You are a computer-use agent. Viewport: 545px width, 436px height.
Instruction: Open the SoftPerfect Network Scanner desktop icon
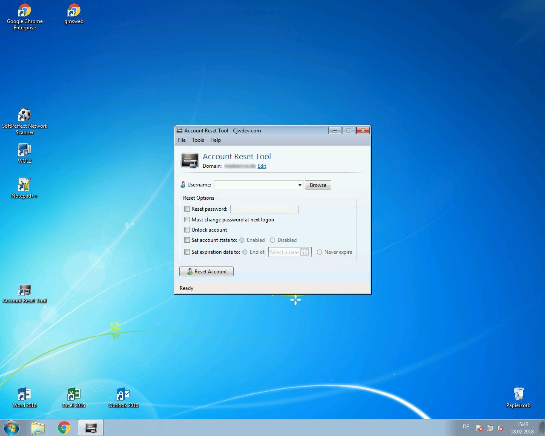click(x=24, y=115)
